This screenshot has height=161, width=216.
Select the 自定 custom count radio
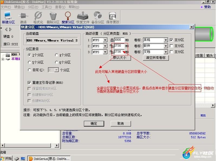point(29,70)
